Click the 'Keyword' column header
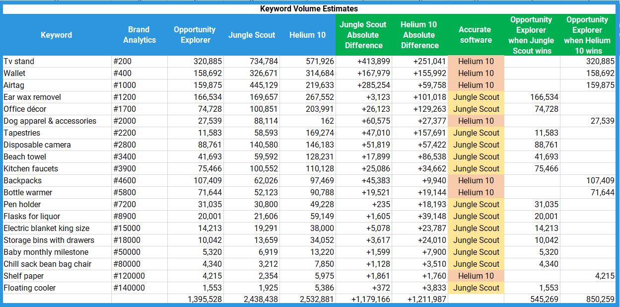This screenshot has width=620, height=307. tap(56, 35)
